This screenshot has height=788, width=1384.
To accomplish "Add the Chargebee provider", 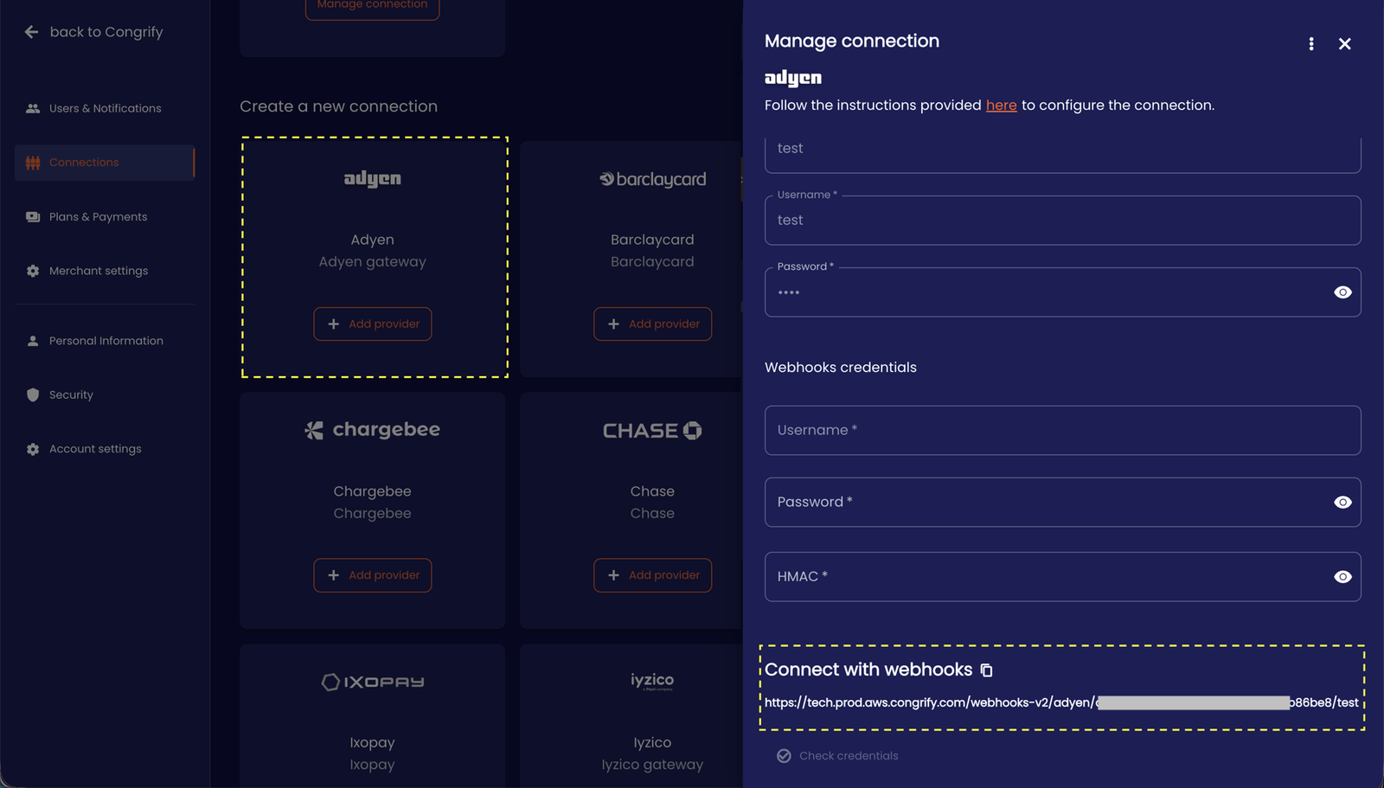I will coord(373,575).
